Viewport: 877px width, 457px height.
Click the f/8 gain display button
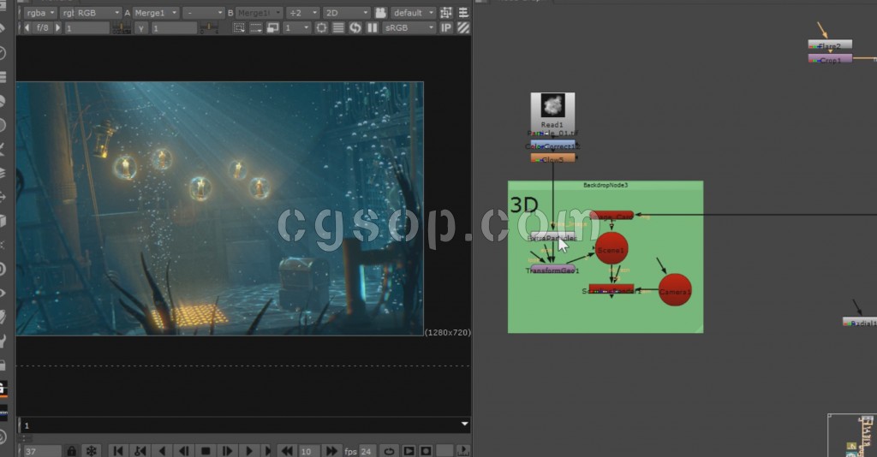(x=43, y=27)
